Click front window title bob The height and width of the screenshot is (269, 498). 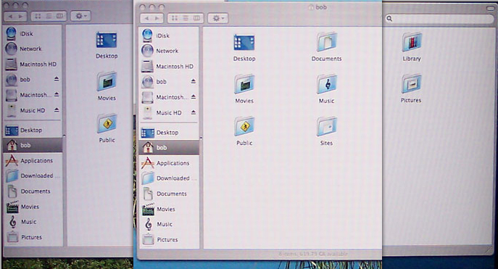coord(321,7)
